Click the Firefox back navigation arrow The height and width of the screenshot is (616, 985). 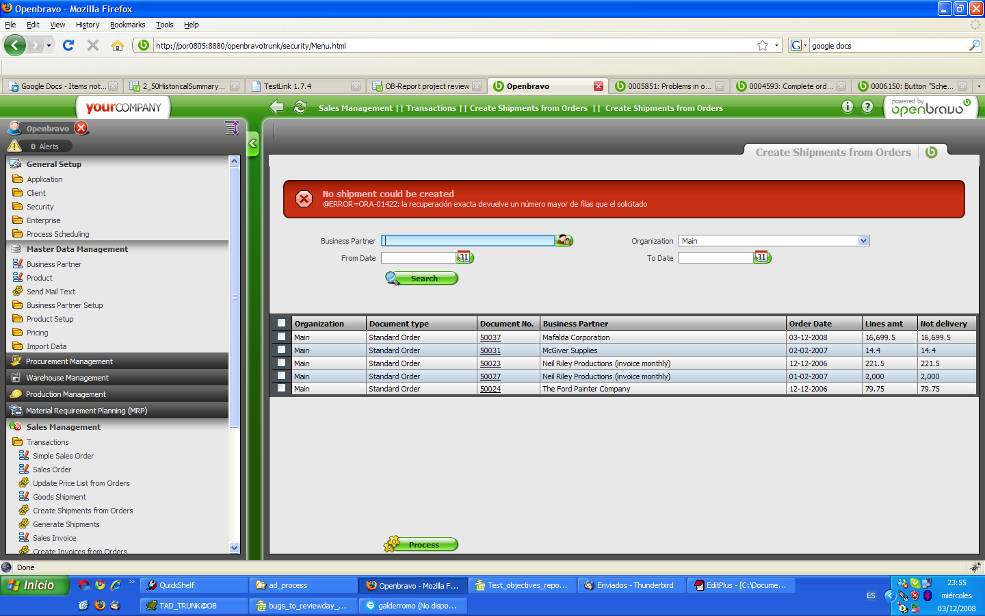click(x=14, y=45)
